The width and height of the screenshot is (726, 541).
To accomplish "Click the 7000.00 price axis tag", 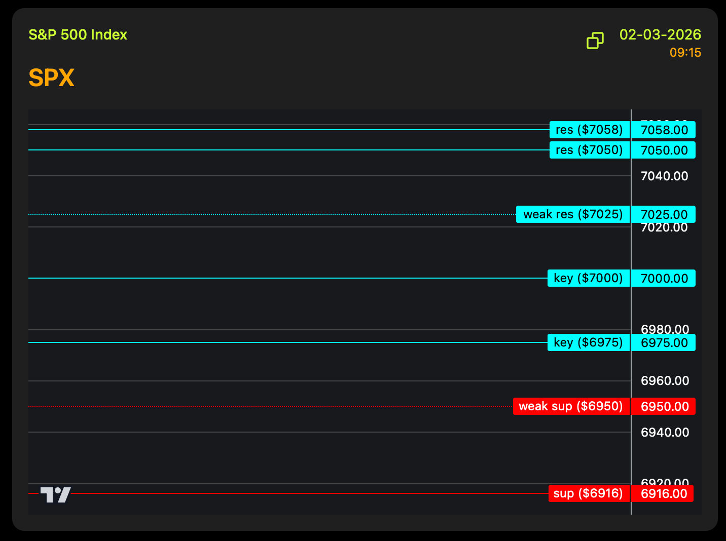I will coord(664,279).
